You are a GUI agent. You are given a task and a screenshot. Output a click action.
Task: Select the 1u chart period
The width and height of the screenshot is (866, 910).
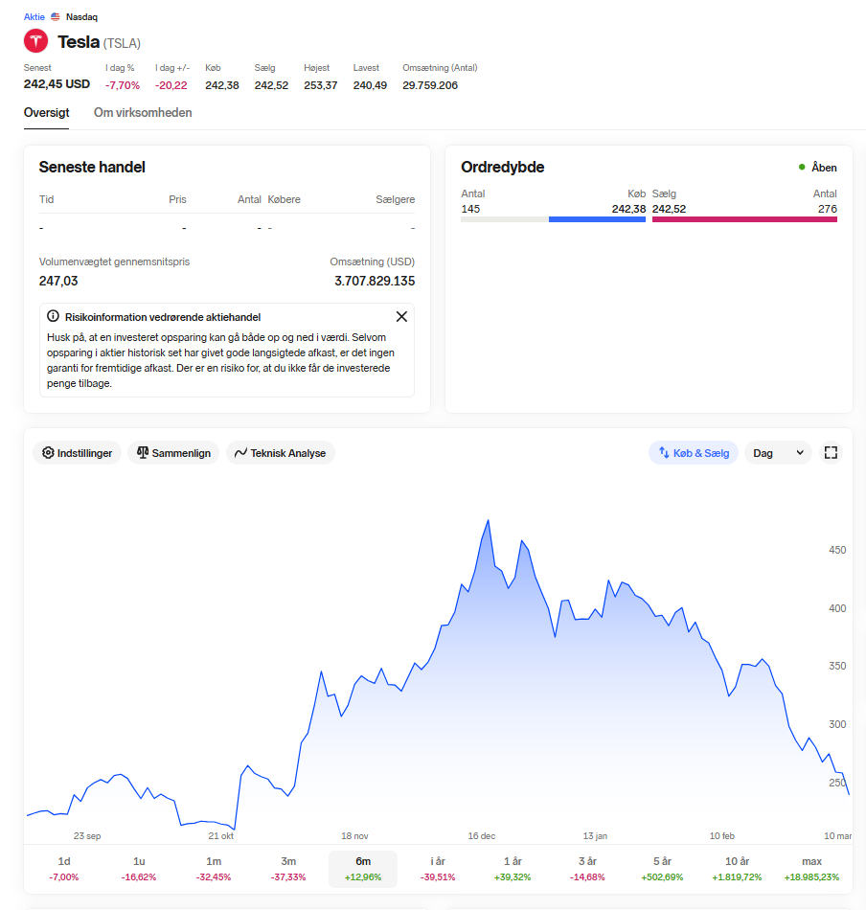[x=139, y=869]
